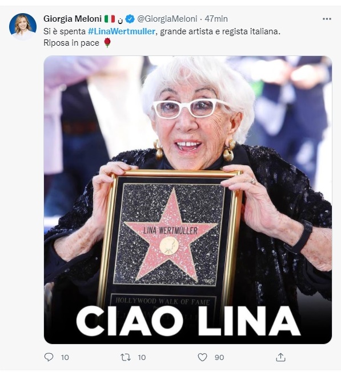Click the blue verified badge
Screen dimensions: 341x372
pos(130,19)
